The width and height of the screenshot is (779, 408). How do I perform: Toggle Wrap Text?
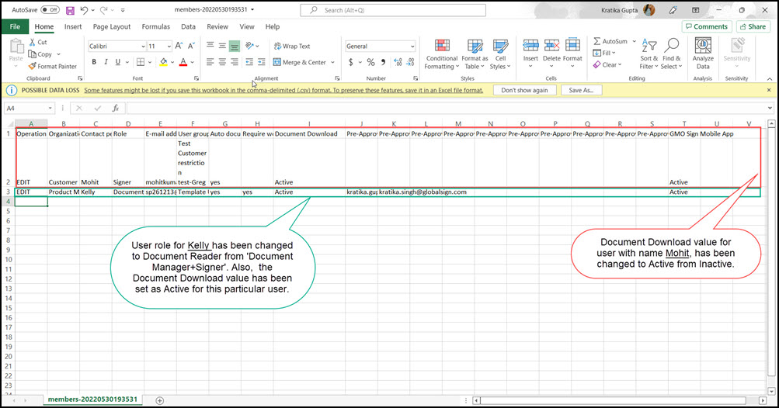(291, 47)
